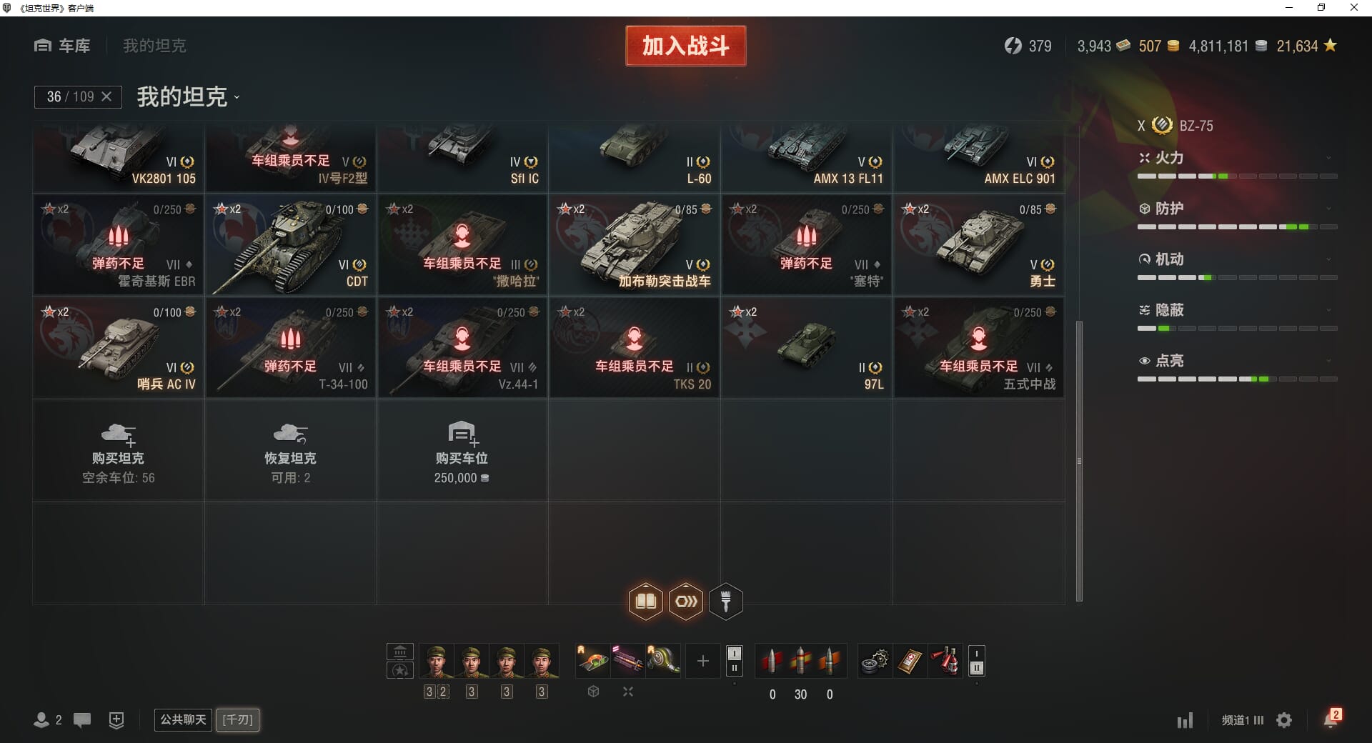
Task: Open the settings gear next to 频道1
Action: click(1284, 720)
